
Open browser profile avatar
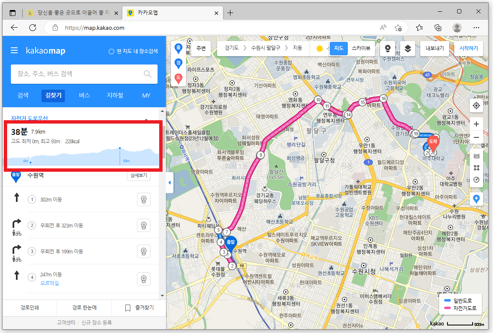pos(457,28)
